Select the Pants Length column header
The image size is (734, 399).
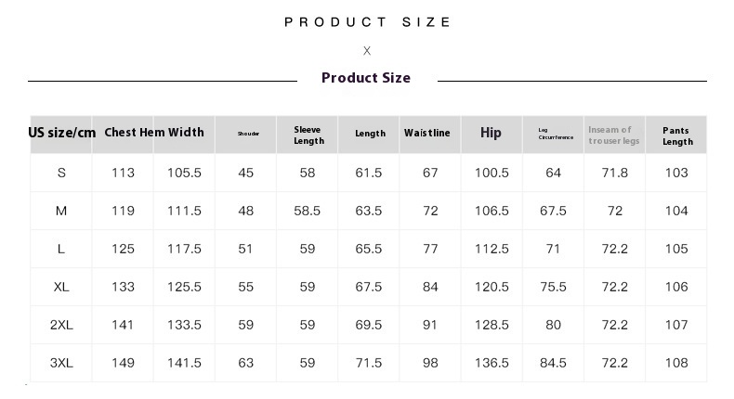click(x=677, y=136)
